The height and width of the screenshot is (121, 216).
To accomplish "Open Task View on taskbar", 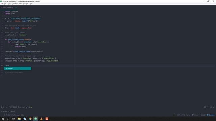I will click(13, 119).
